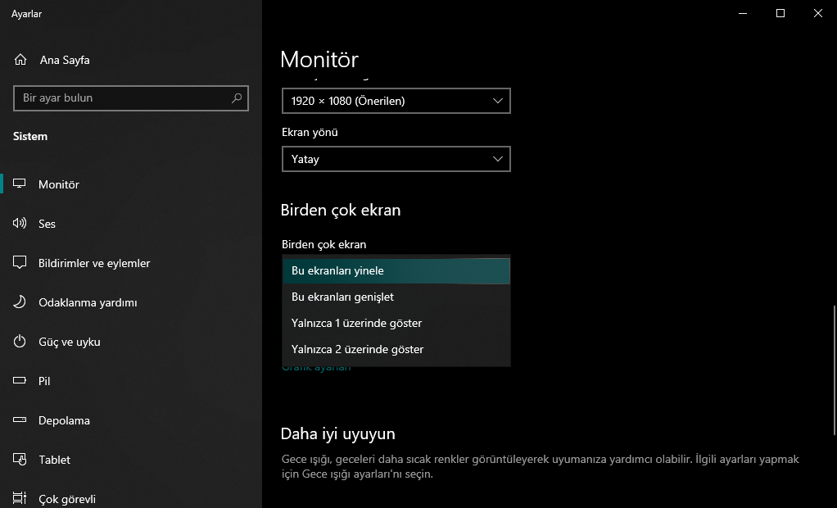837x508 pixels.
Task: Click the search magnifier icon
Action: point(237,98)
